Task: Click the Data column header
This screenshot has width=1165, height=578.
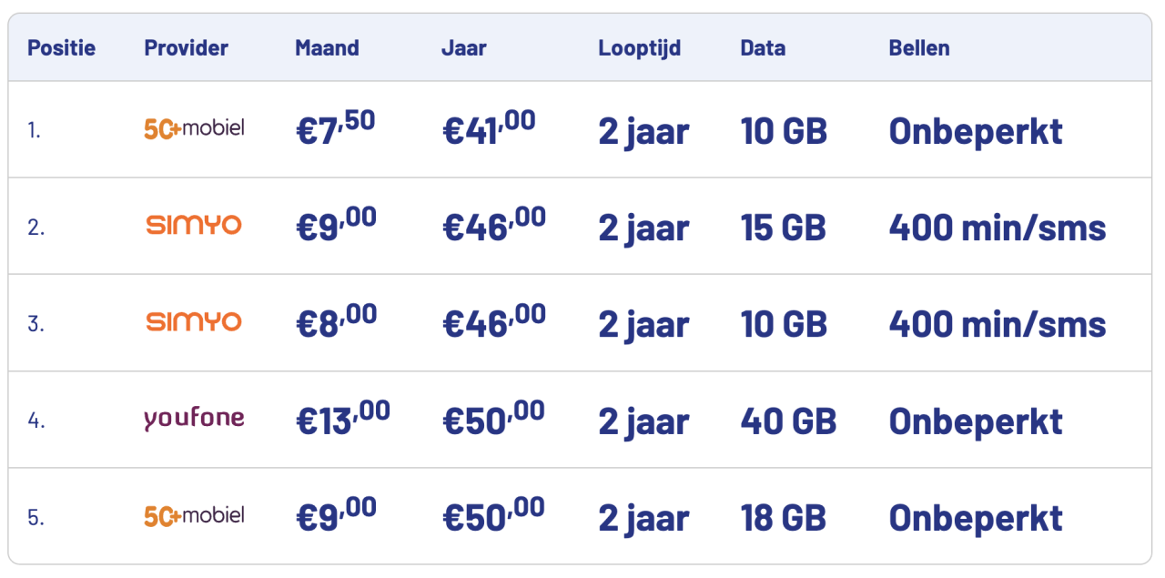Action: [763, 47]
